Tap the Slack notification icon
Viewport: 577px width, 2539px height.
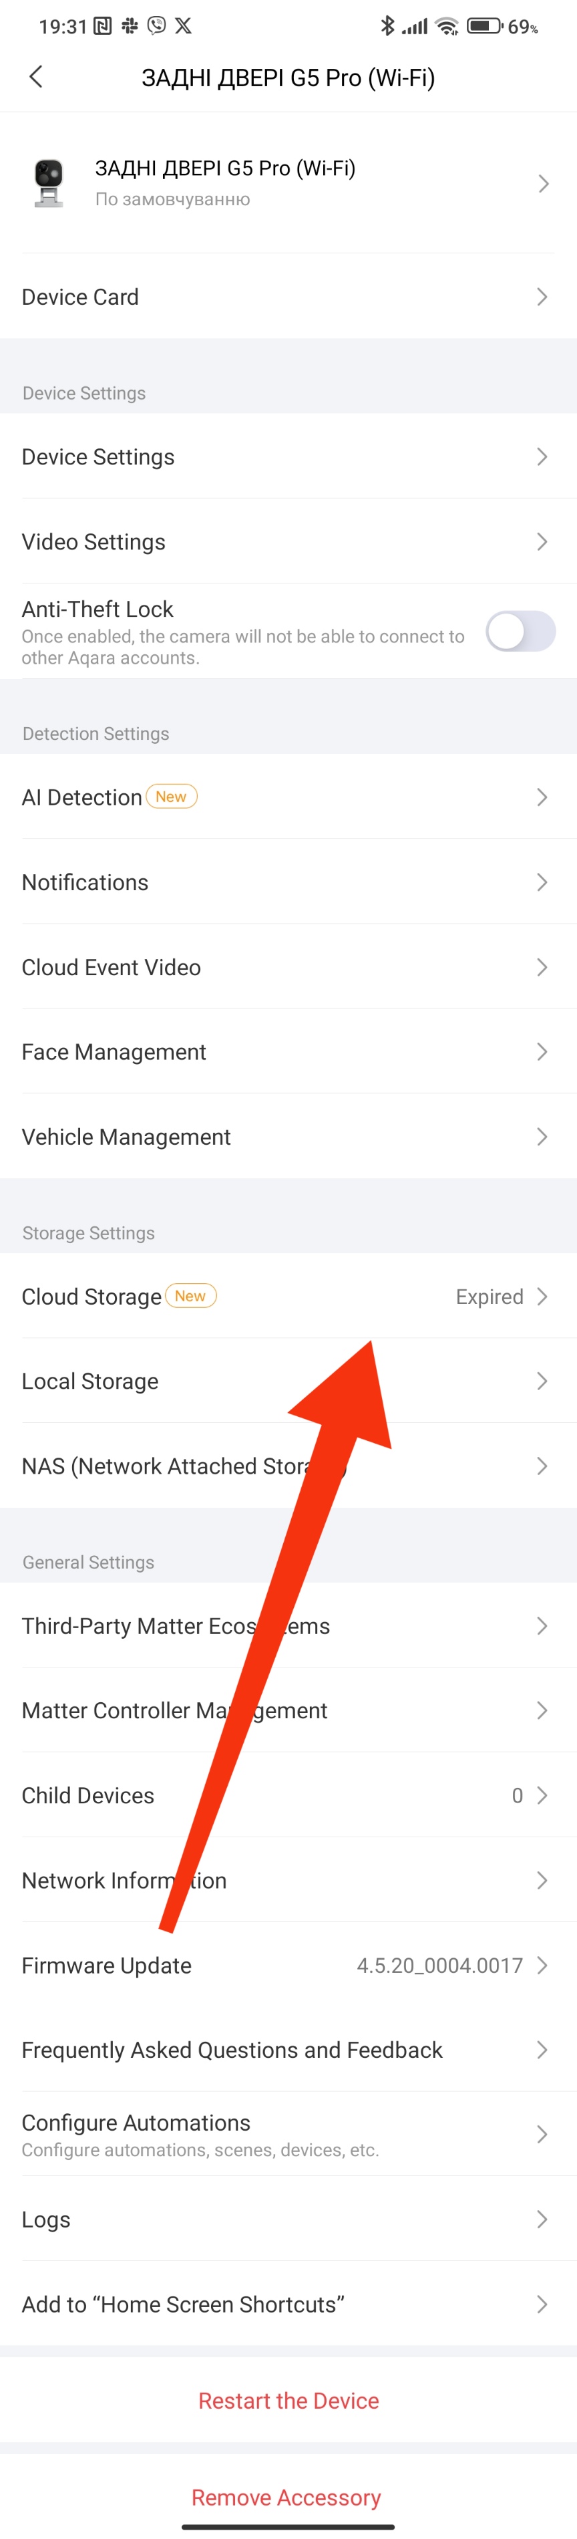point(130,25)
